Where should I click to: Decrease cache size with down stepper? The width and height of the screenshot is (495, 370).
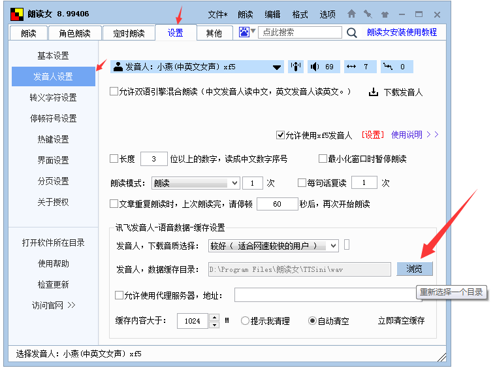[214, 324]
